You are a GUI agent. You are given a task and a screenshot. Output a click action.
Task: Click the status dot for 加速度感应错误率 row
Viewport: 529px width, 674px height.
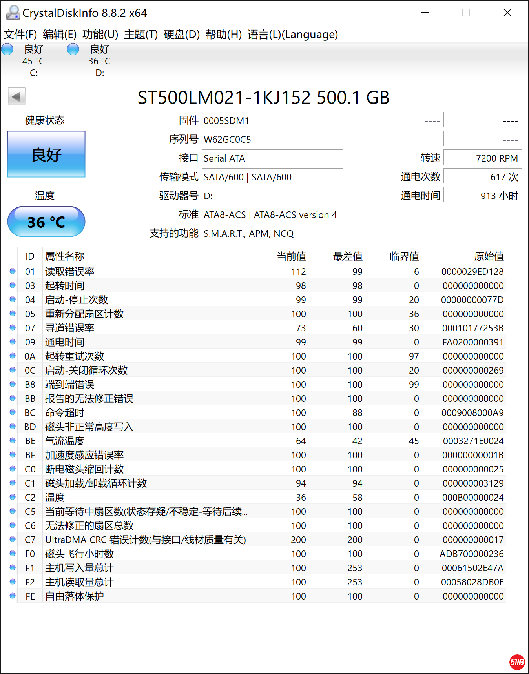[13, 454]
